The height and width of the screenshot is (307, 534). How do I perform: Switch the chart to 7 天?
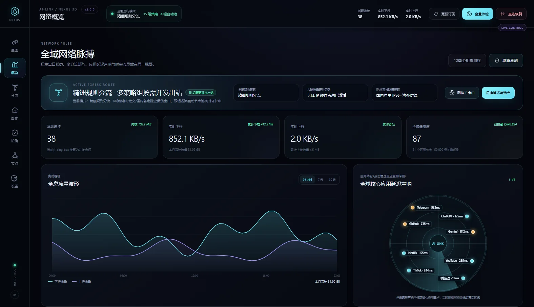[321, 180]
